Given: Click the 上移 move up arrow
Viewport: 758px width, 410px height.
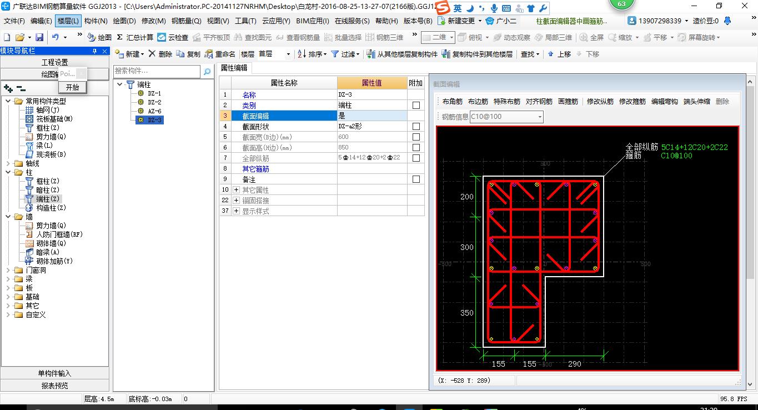Looking at the screenshot, I should click(550, 54).
